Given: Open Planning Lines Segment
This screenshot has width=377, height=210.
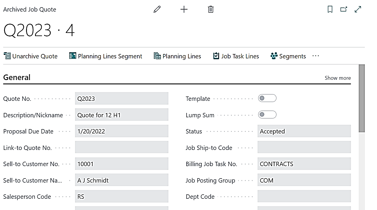Looking at the screenshot, I should (106, 56).
